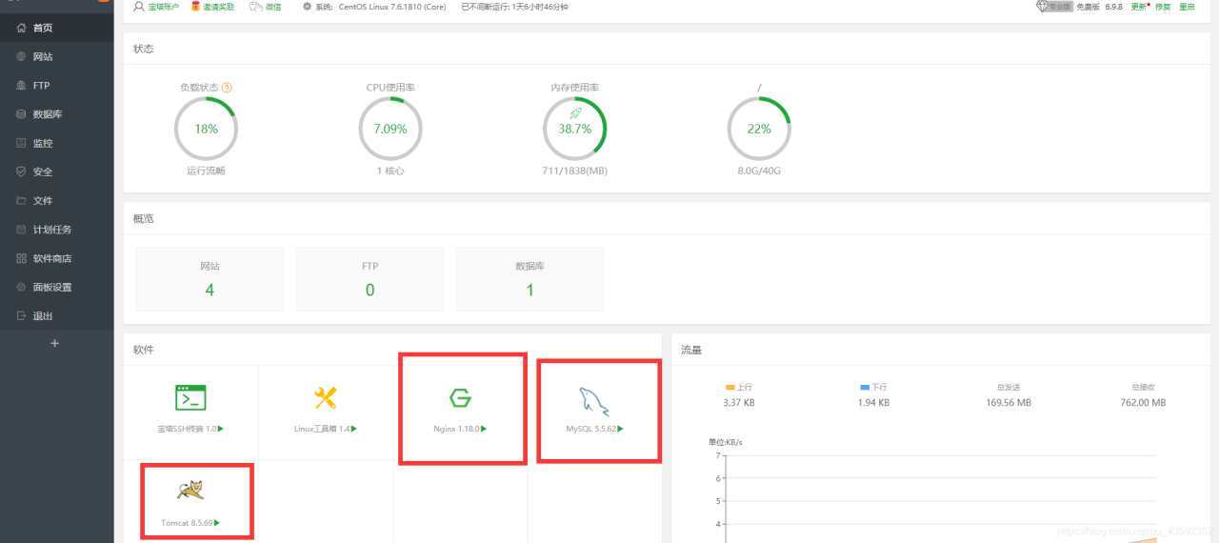Image resolution: width=1219 pixels, height=543 pixels.
Task: Click the calendar icon beside 计划任务
Action: (22, 230)
